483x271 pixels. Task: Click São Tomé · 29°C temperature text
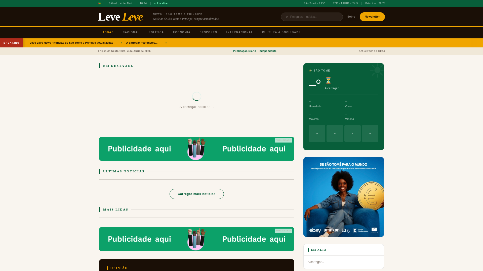(x=314, y=4)
